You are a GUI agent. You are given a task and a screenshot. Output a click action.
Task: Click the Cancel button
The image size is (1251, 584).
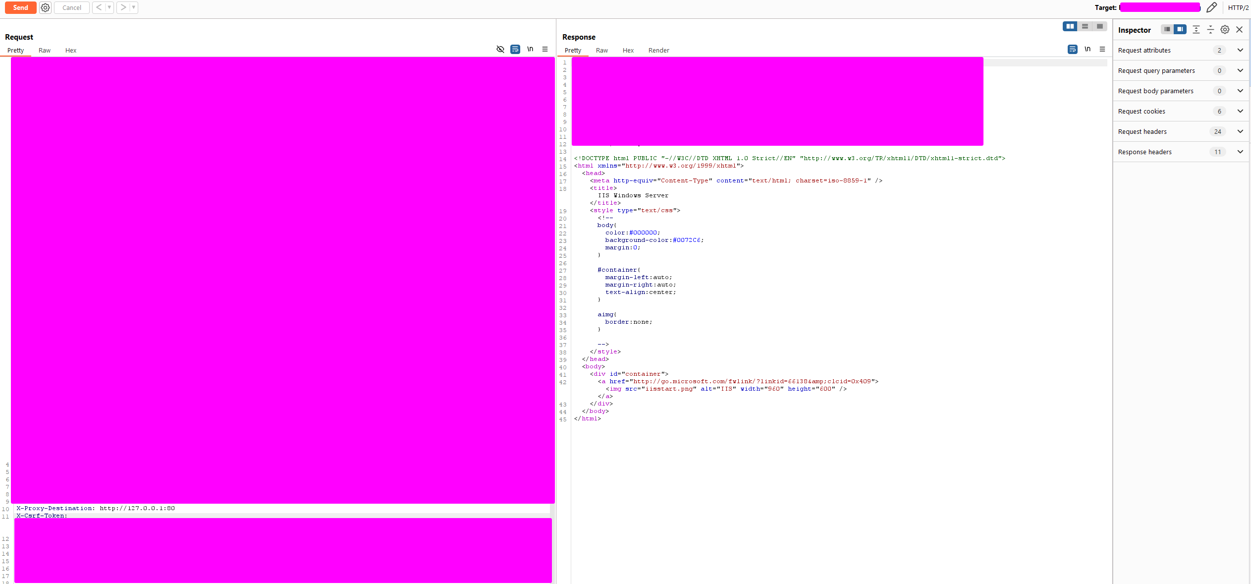tap(71, 7)
